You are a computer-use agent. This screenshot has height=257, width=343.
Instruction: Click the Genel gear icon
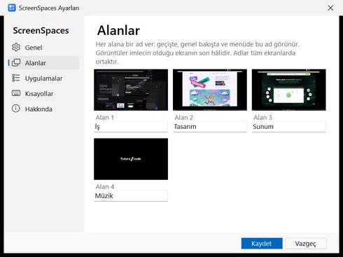coord(16,47)
